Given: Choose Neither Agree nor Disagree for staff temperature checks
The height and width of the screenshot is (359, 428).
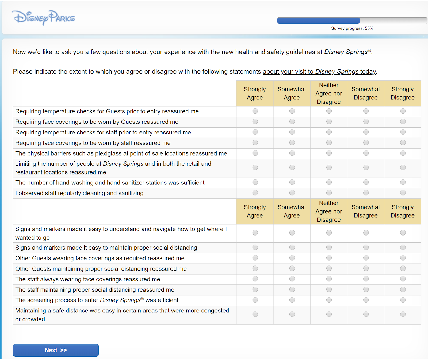Looking at the screenshot, I should pos(329,132).
